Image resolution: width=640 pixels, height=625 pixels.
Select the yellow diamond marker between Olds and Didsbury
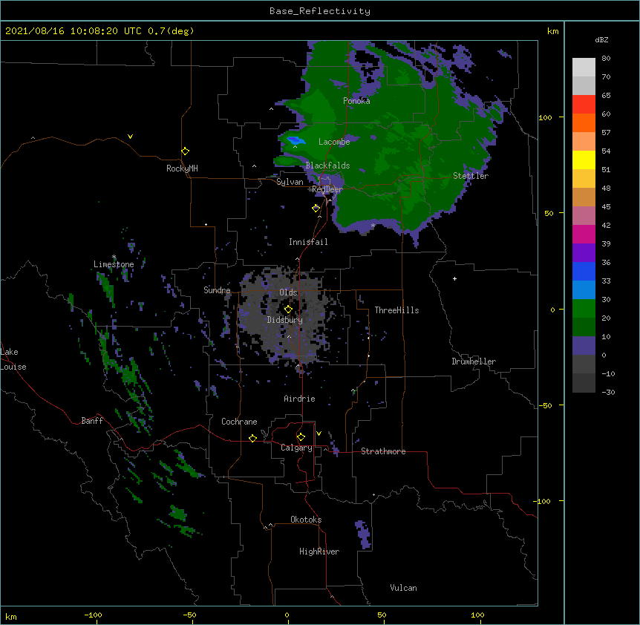click(288, 310)
